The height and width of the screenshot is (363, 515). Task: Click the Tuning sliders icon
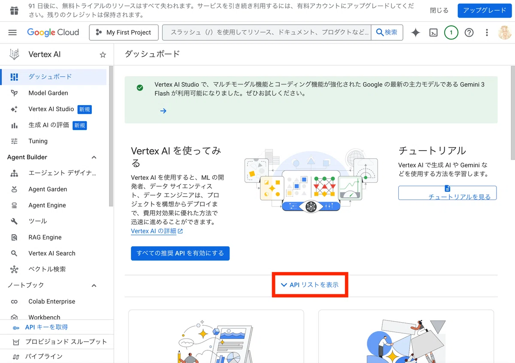pos(14,141)
